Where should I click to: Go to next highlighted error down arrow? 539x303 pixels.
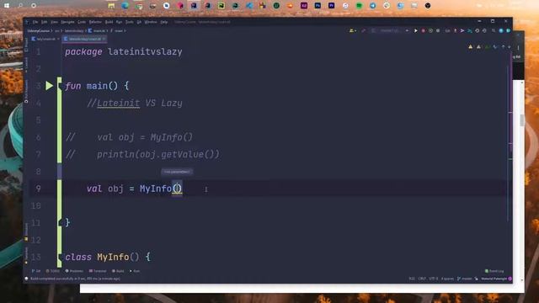509,47
